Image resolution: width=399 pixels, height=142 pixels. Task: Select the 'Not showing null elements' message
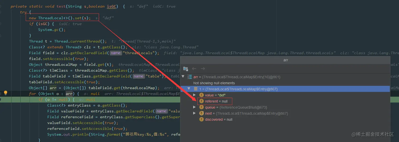tap(214, 83)
